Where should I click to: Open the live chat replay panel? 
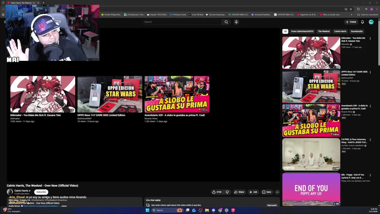pyautogui.click(x=272, y=205)
